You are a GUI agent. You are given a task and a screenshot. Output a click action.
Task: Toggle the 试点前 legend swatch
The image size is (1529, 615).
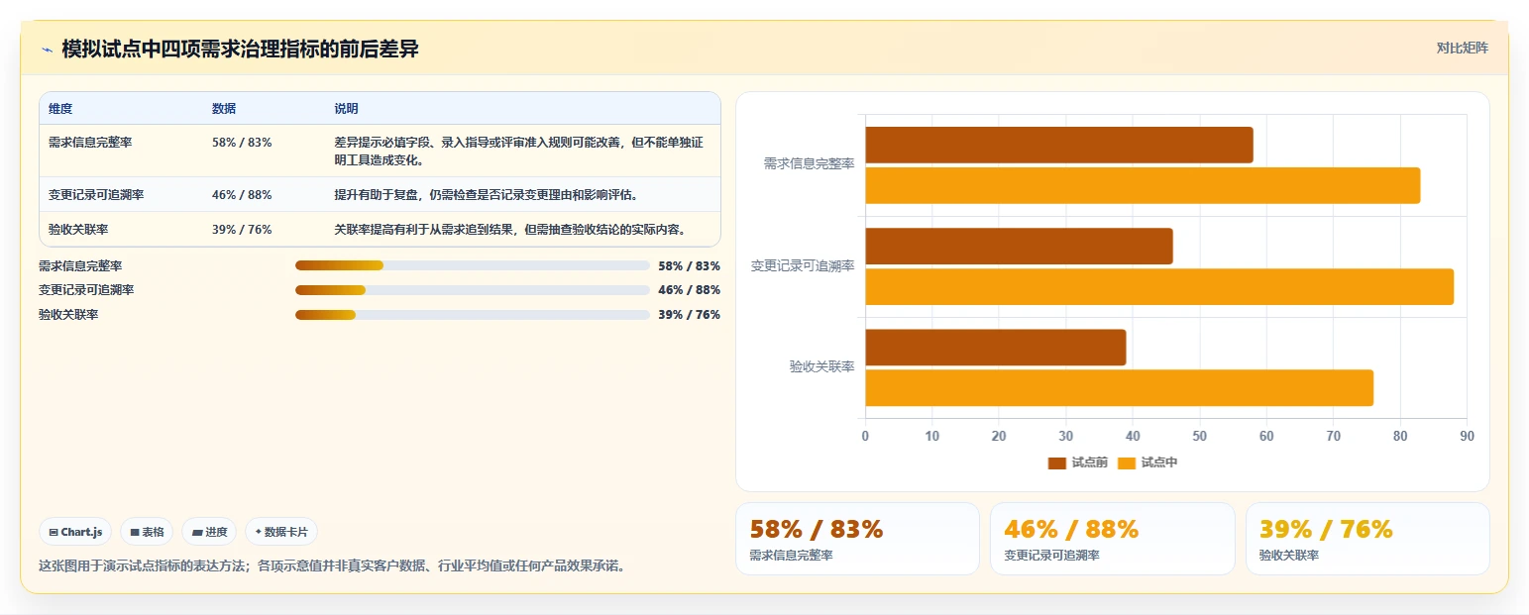pyautogui.click(x=1056, y=462)
